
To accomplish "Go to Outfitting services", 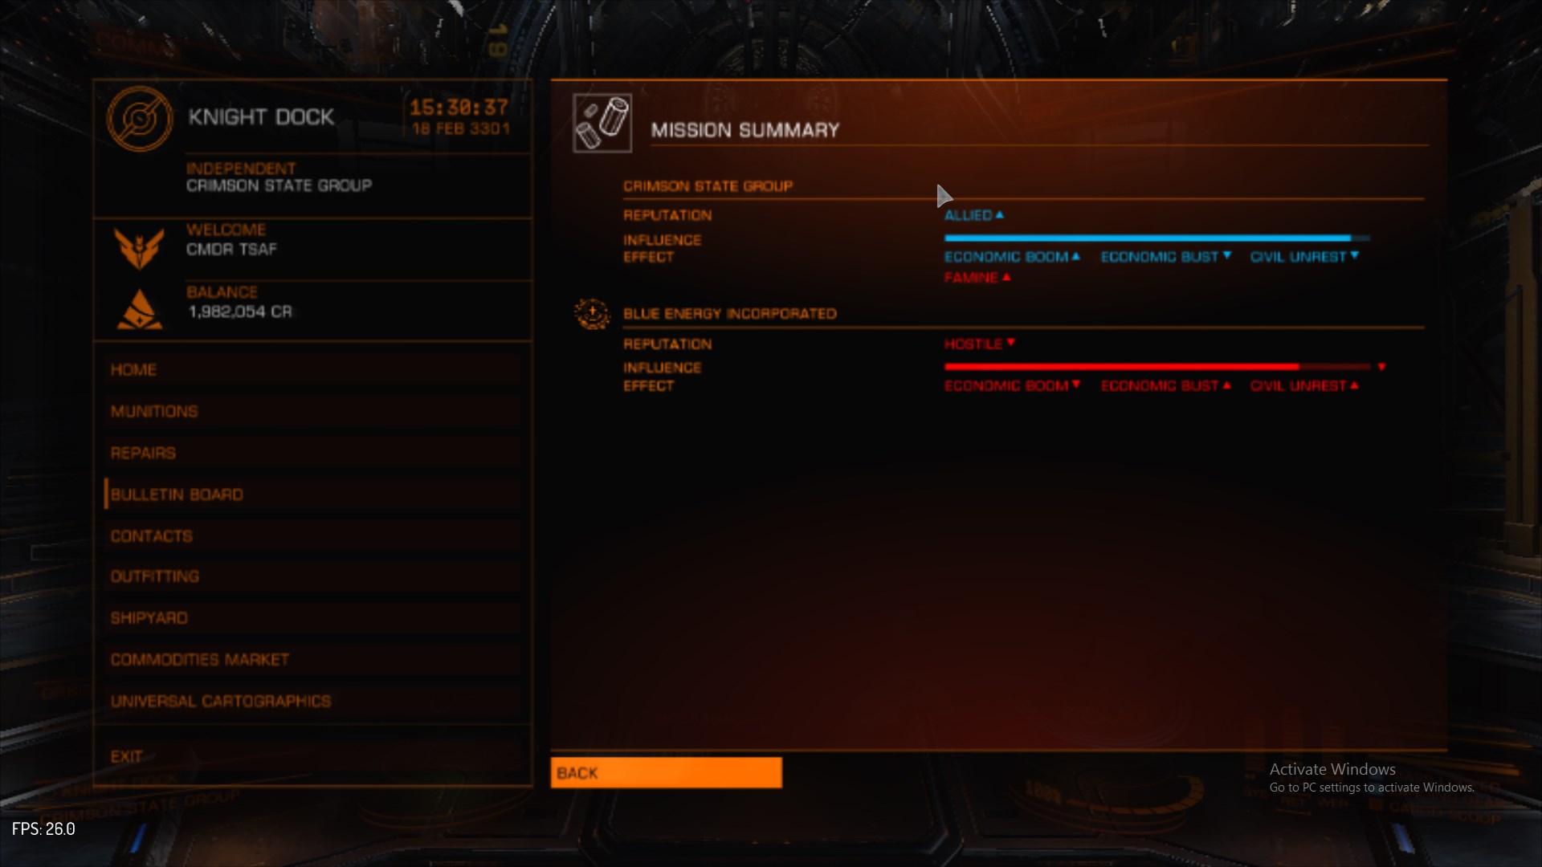I will (x=312, y=576).
